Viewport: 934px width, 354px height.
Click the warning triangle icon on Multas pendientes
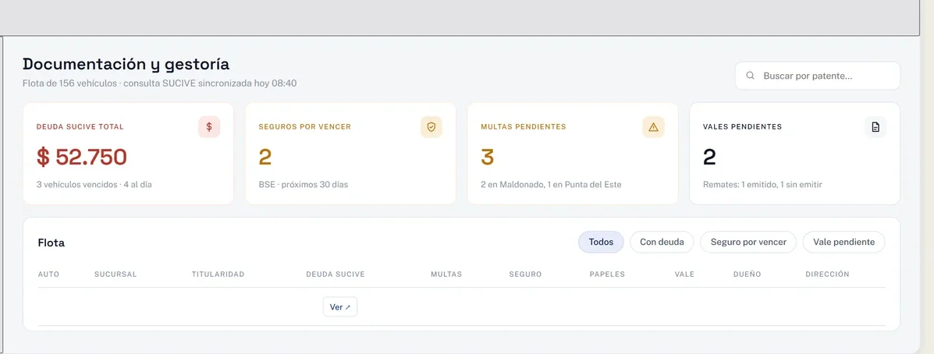pos(653,127)
